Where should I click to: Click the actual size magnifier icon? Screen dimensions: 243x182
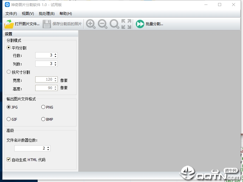(x=115, y=24)
